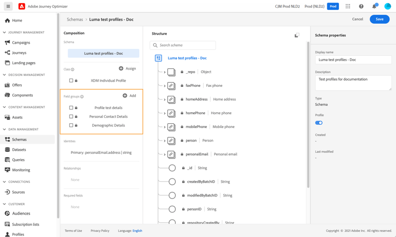Click the user profile avatar
Viewport: 396px width, 237px height.
(388, 6)
